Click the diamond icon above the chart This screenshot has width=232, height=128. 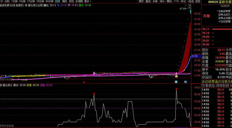(186, 5)
